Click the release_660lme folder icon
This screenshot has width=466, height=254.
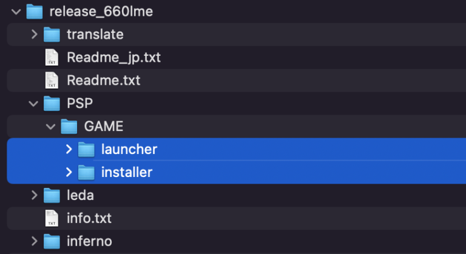click(x=35, y=12)
